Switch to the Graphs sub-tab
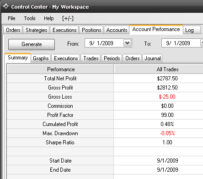 41,58
